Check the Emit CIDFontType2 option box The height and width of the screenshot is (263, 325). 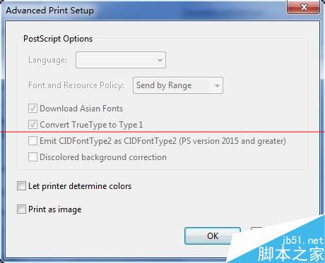[32, 141]
